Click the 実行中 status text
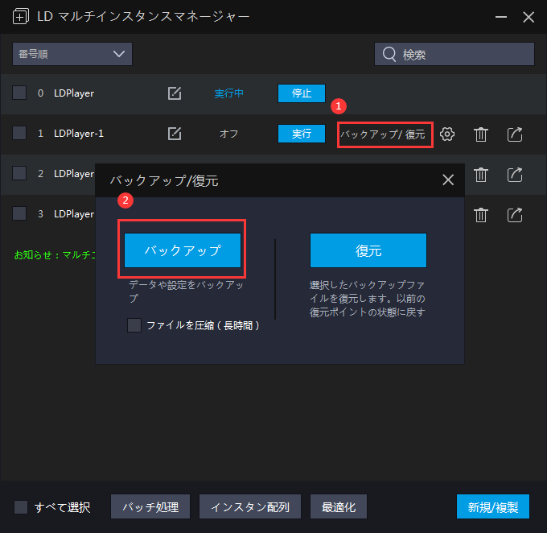This screenshot has height=533, width=547. pyautogui.click(x=228, y=93)
